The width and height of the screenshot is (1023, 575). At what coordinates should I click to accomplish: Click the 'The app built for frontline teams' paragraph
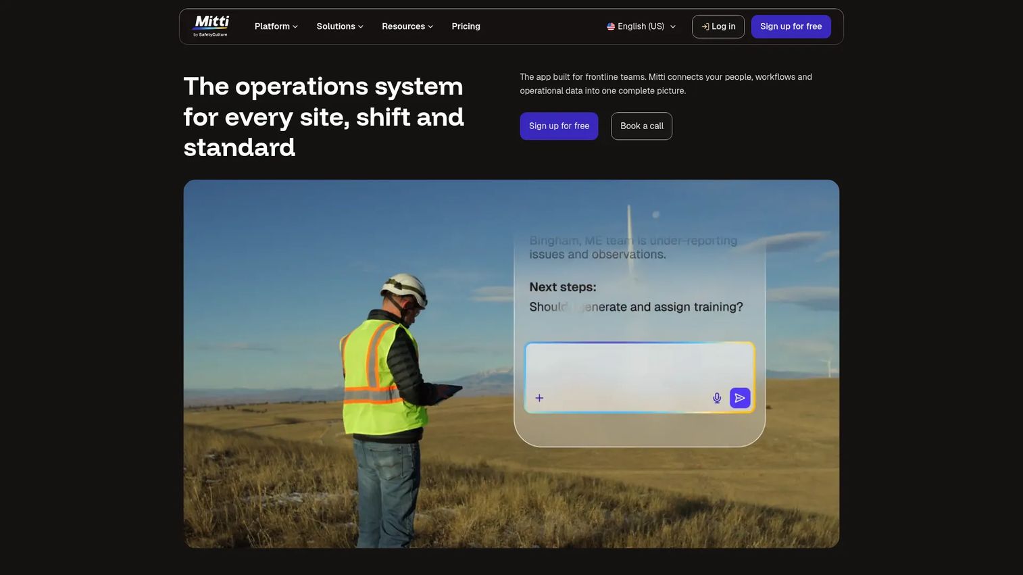[x=666, y=84]
